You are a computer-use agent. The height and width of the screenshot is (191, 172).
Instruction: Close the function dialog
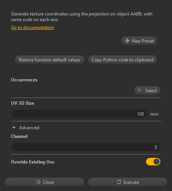pyautogui.click(x=44, y=182)
